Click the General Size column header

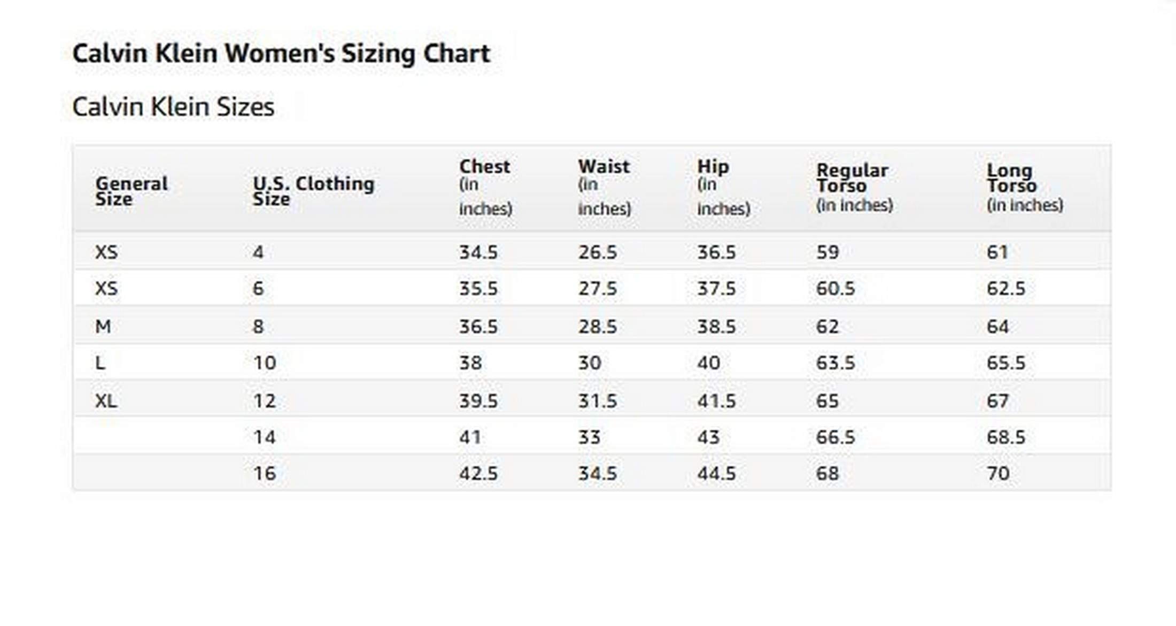(x=131, y=191)
